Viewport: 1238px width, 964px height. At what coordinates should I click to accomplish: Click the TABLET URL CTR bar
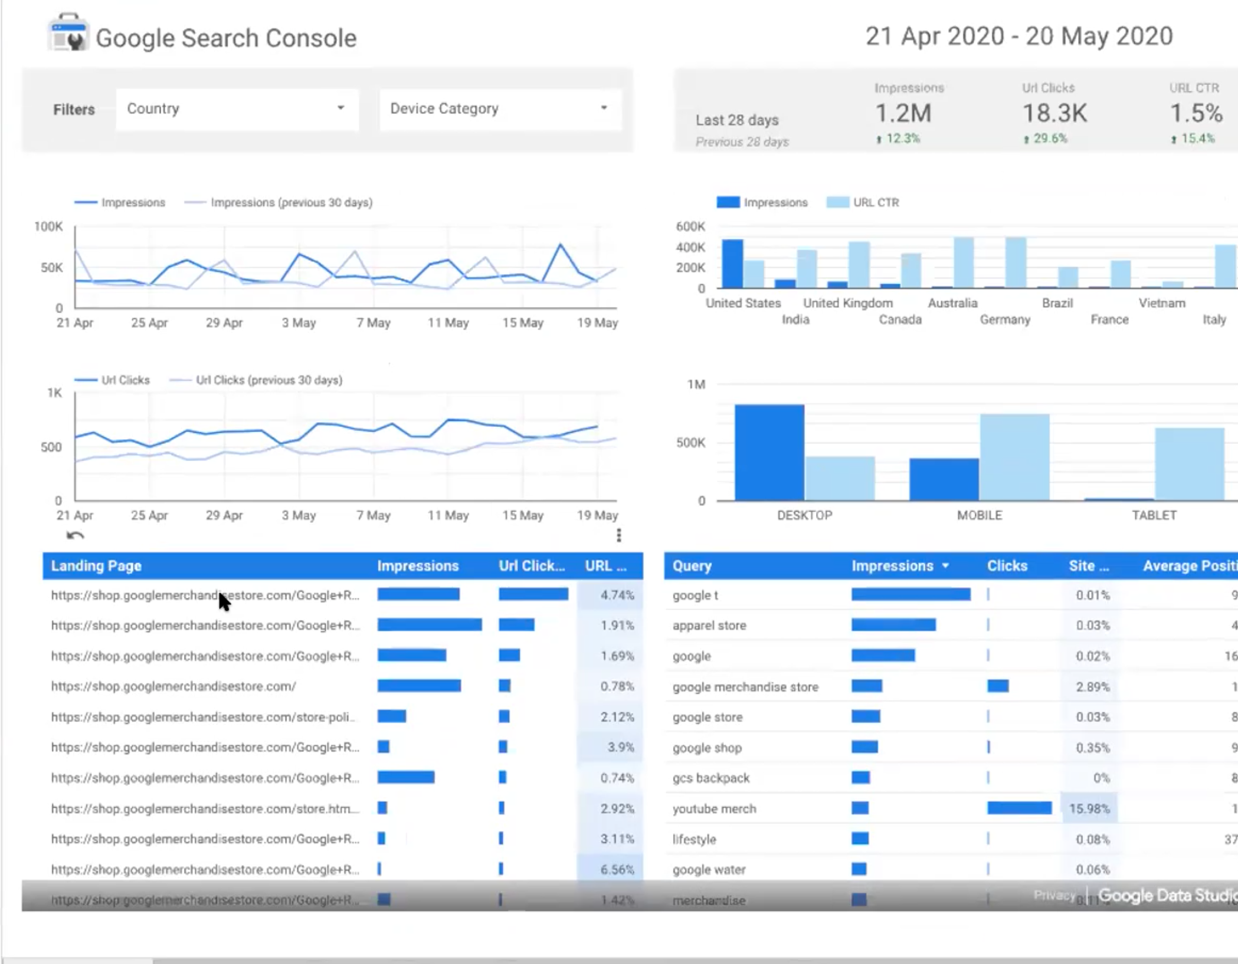point(1189,464)
